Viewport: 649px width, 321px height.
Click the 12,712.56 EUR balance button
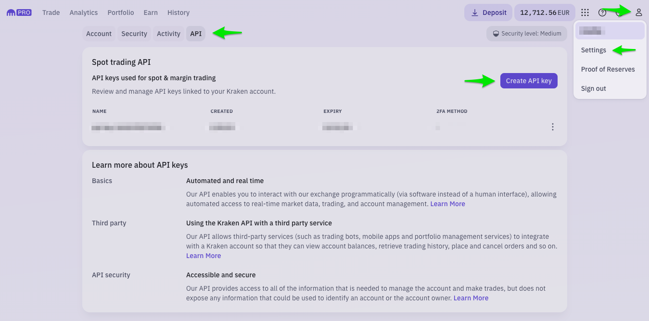(x=545, y=12)
